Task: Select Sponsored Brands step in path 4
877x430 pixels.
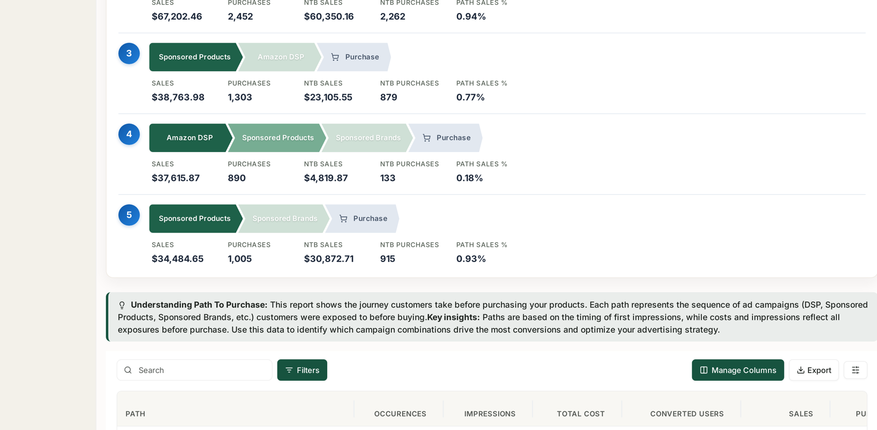Action: (368, 138)
